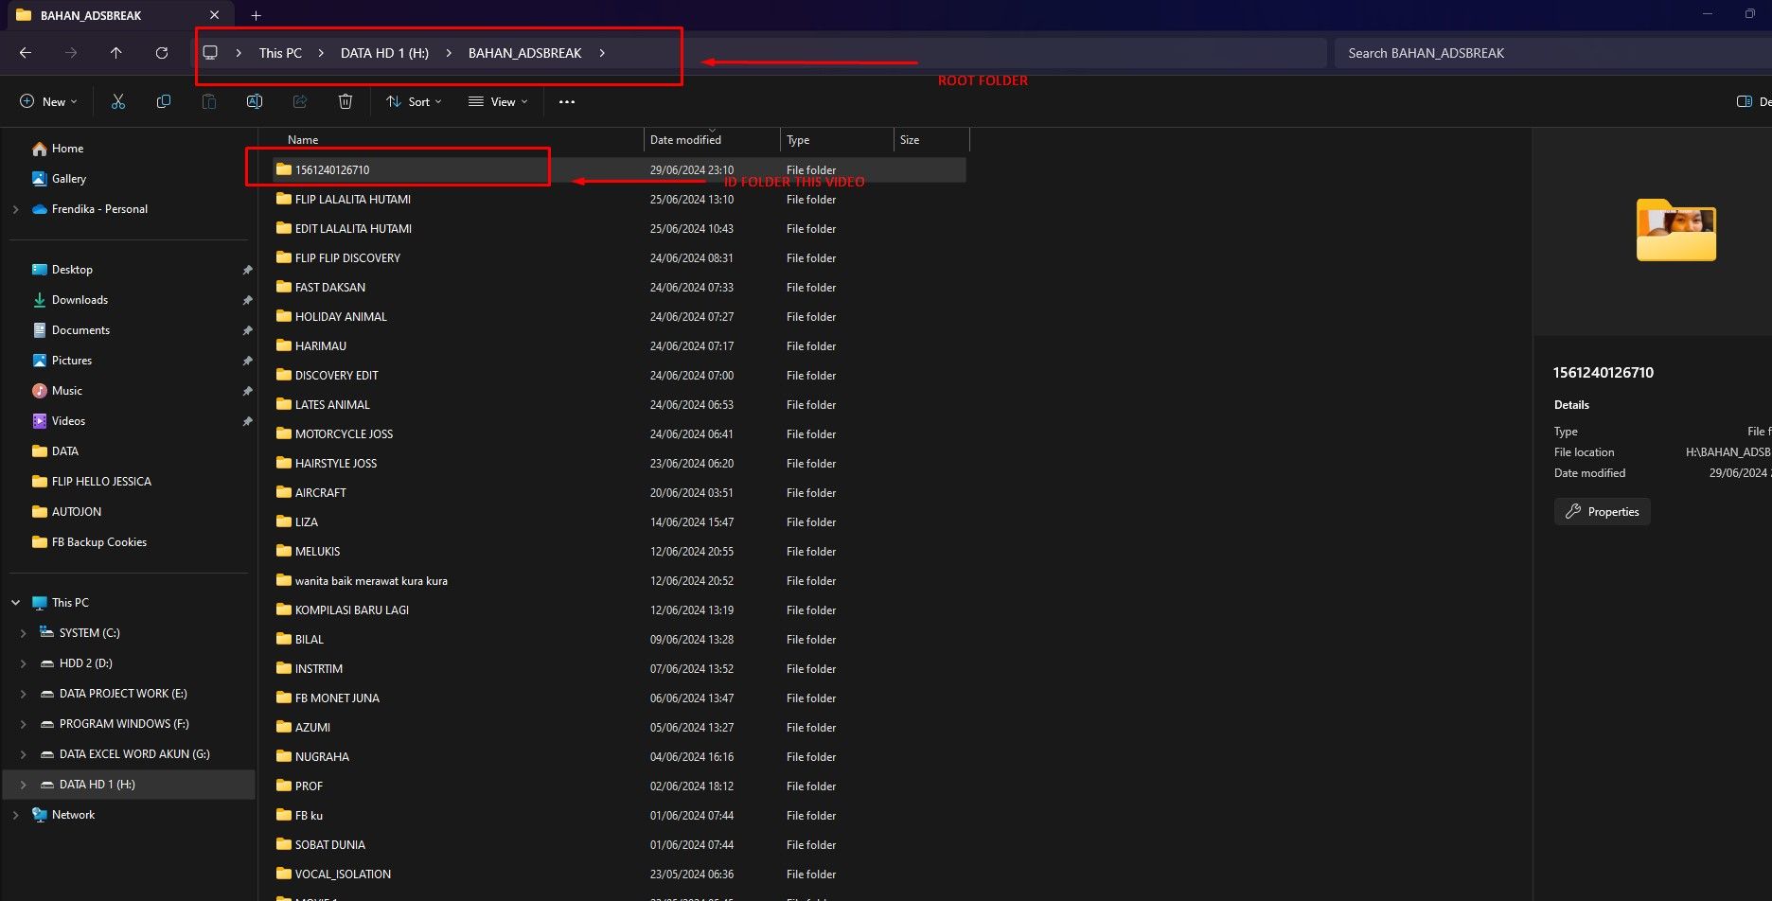This screenshot has height=901, width=1772.
Task: Click the Rename icon in toolbar
Action: [x=255, y=102]
